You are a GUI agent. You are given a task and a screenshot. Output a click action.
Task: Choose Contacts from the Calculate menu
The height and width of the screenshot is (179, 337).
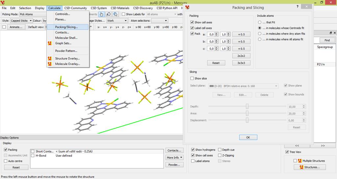click(62, 32)
